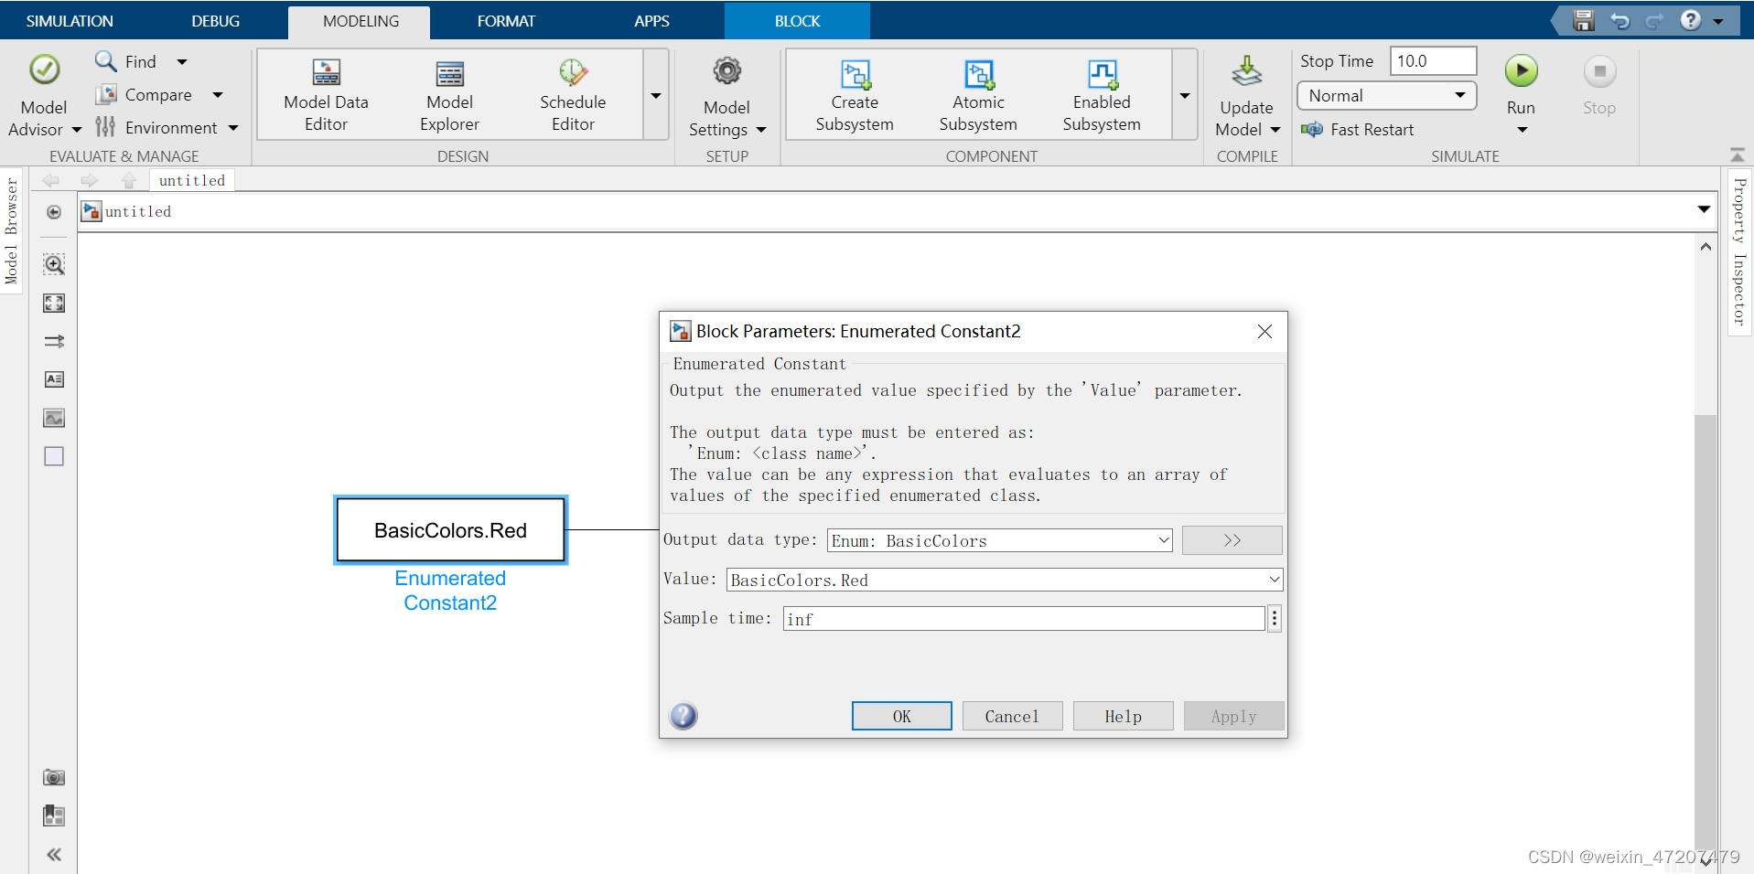Toggle Fast Restart

click(x=1357, y=129)
